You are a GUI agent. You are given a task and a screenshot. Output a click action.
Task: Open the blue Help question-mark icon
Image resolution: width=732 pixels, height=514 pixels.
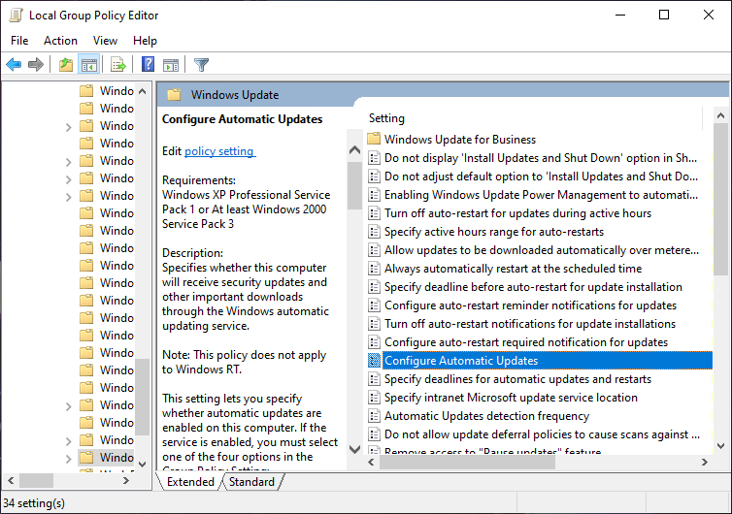148,64
